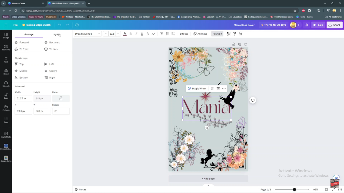Toggle underline text formatting
Image resolution: width=344 pixels, height=193 pixels.
click(142, 34)
